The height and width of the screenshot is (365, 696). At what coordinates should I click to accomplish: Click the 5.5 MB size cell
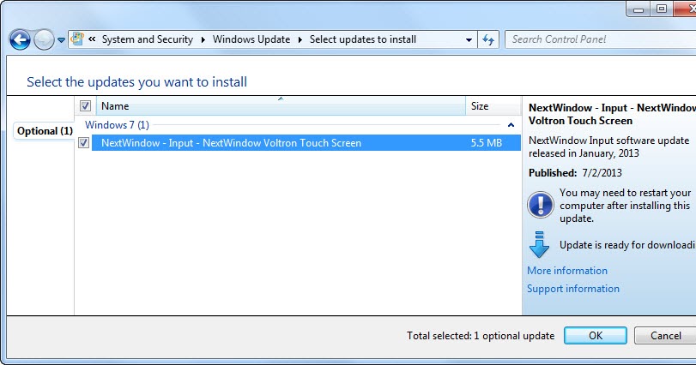coord(486,143)
